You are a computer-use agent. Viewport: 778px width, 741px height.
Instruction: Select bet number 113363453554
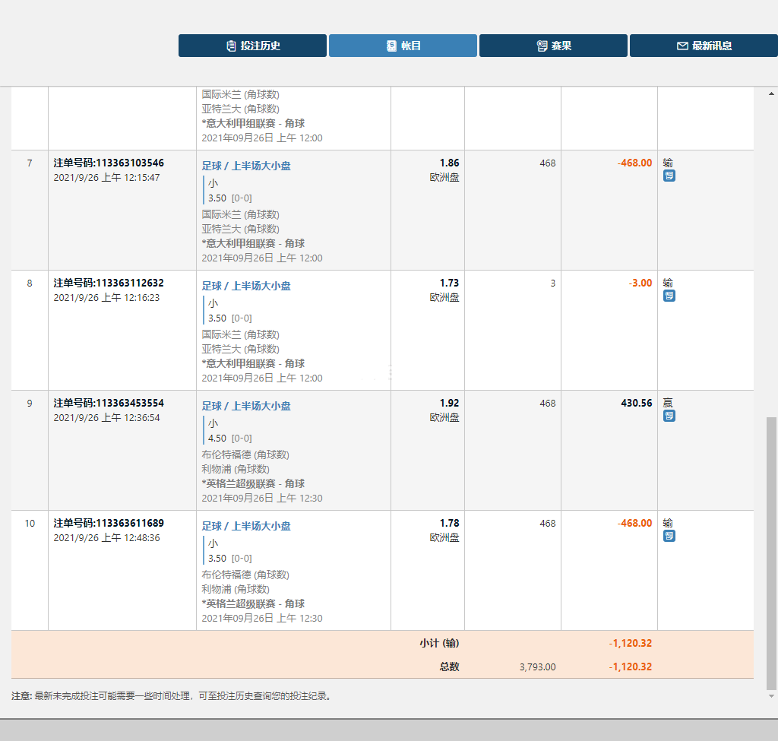(x=109, y=403)
